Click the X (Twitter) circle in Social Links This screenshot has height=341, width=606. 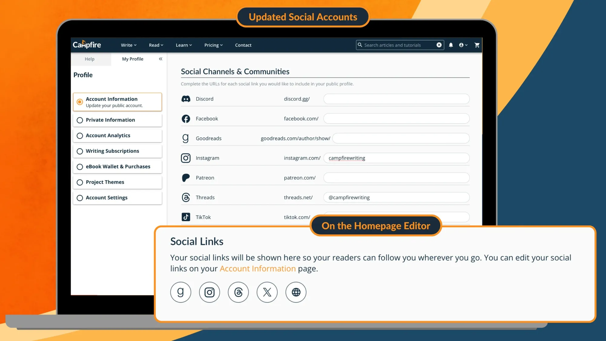[x=267, y=292]
